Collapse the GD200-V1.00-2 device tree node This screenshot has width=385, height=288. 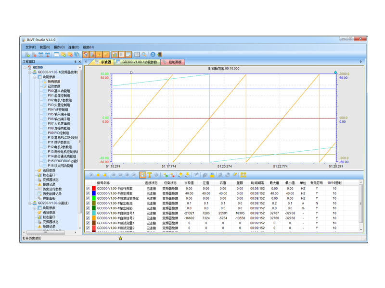(x=30, y=203)
